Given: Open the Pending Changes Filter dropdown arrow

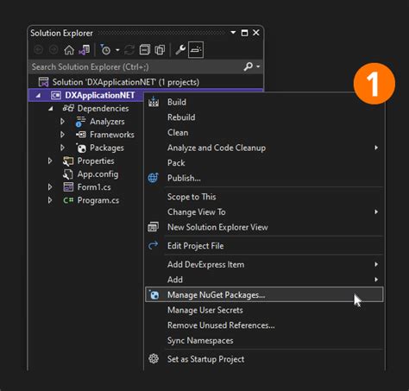Looking at the screenshot, I should 117,50.
